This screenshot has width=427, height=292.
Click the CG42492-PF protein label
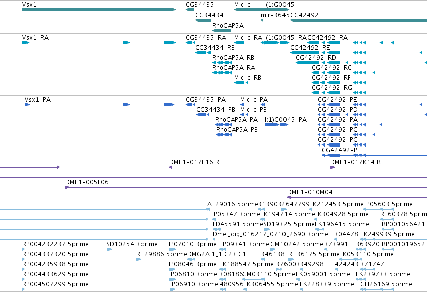click(341, 150)
